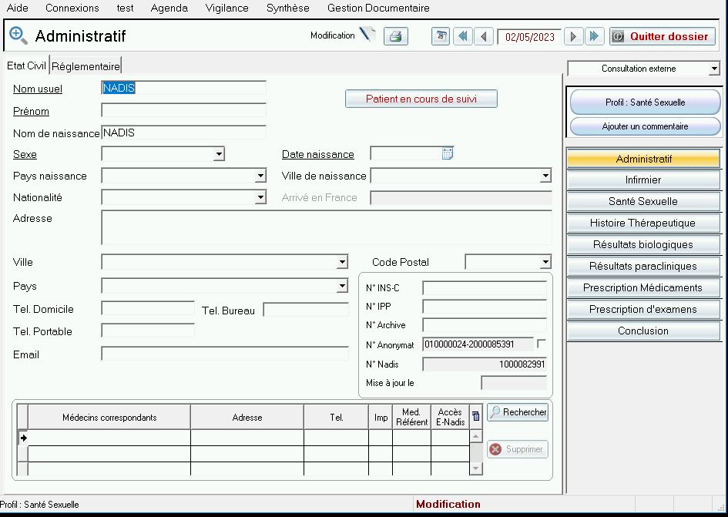Open the Gestion Documentaire menu

point(378,8)
